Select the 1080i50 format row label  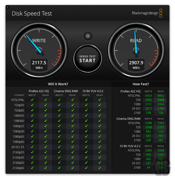19,116
